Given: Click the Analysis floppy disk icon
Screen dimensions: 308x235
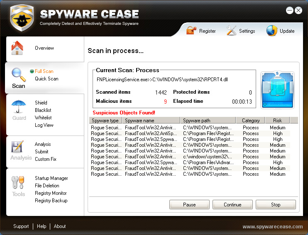Looking at the screenshot, I should [x=17, y=147].
